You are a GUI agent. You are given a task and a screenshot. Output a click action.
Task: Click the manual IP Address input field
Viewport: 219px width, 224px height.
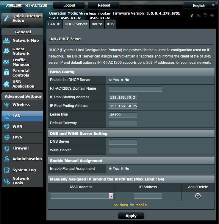(148, 196)
